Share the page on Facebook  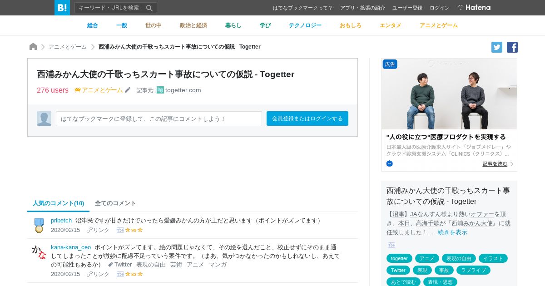tap(512, 47)
